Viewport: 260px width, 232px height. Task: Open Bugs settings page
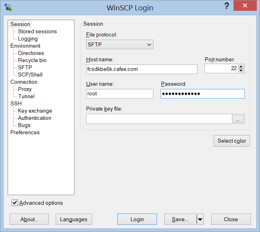tap(24, 125)
